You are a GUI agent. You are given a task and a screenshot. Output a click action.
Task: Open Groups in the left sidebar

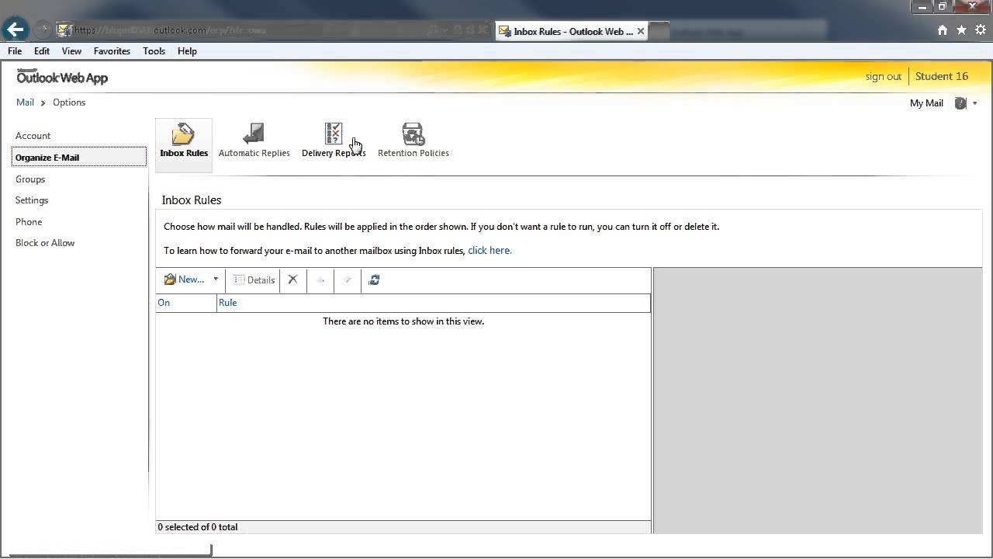point(30,179)
